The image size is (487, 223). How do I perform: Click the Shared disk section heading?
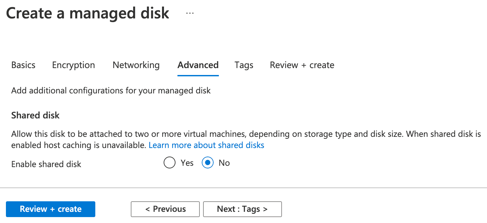point(35,115)
